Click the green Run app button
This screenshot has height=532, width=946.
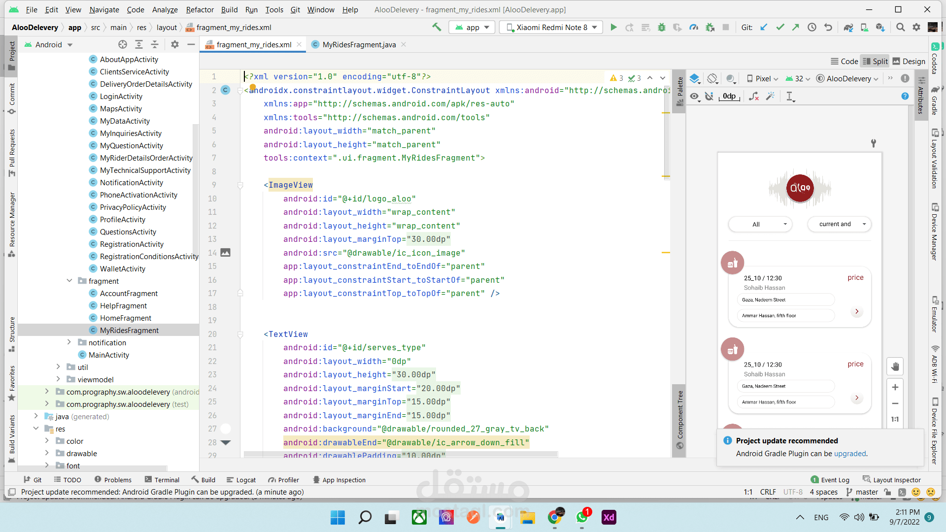[x=613, y=28]
